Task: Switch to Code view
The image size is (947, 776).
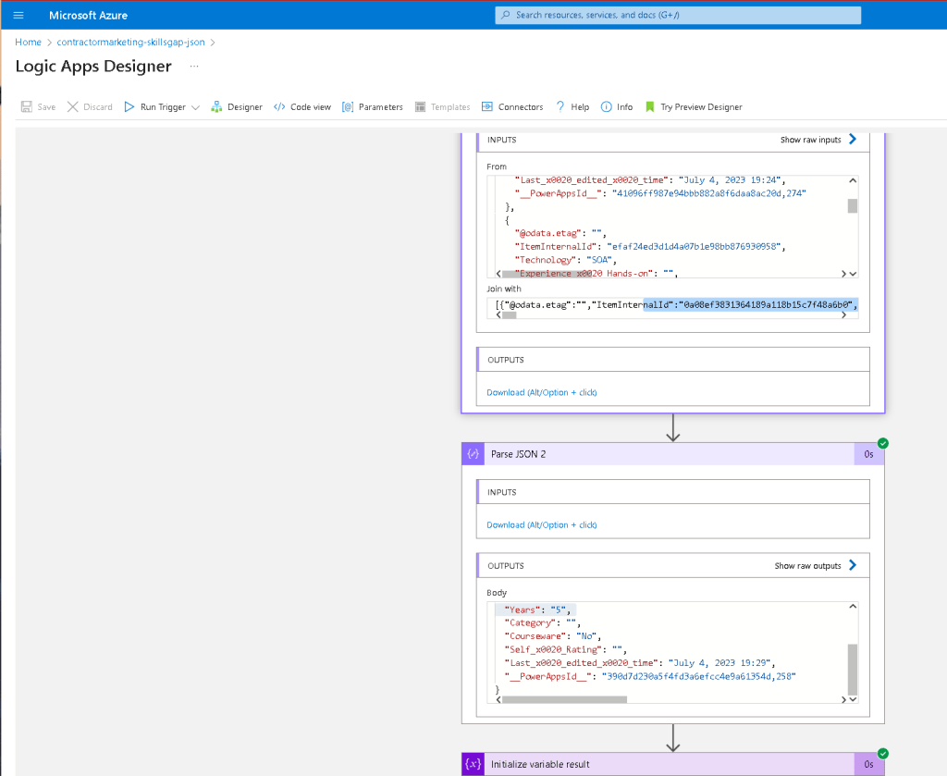Action: (x=302, y=107)
